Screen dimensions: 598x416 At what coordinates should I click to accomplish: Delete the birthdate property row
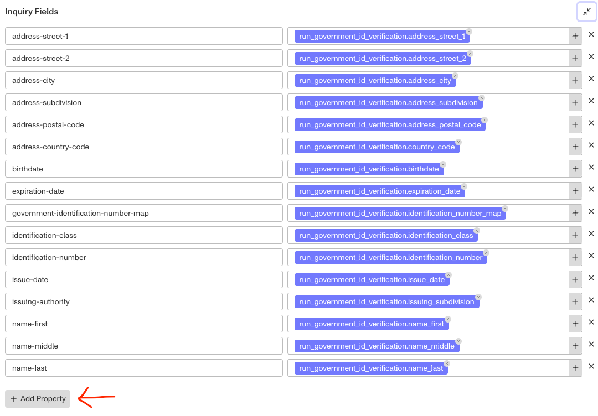(x=591, y=167)
